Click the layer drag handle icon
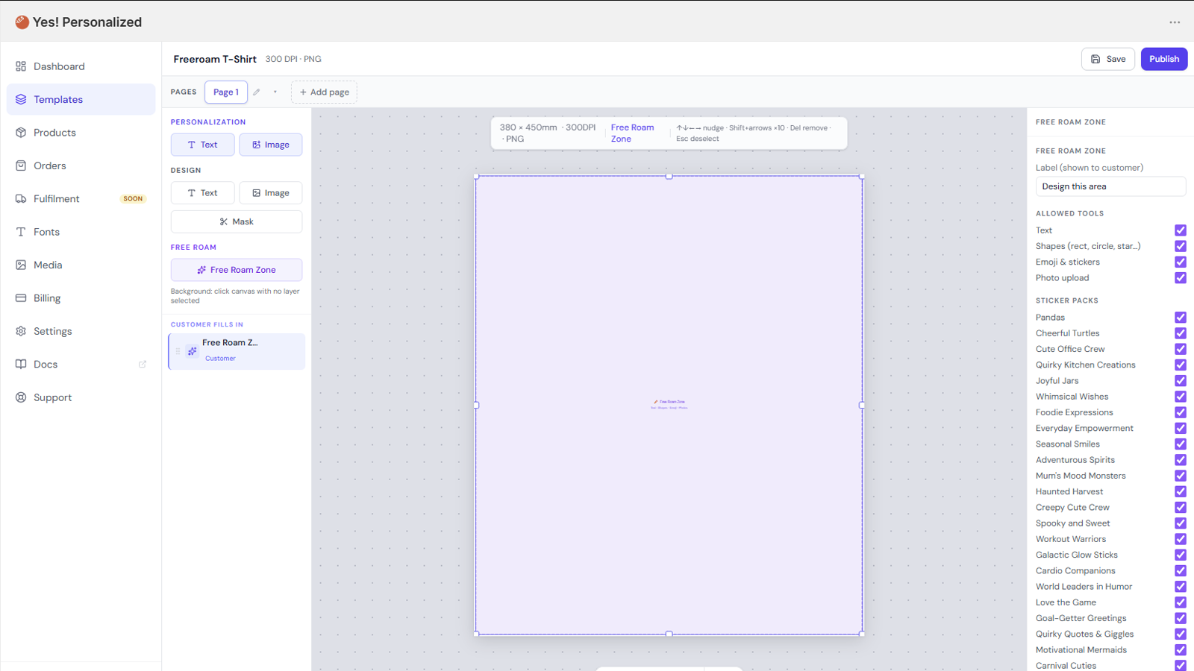This screenshot has height=671, width=1194. [x=178, y=351]
